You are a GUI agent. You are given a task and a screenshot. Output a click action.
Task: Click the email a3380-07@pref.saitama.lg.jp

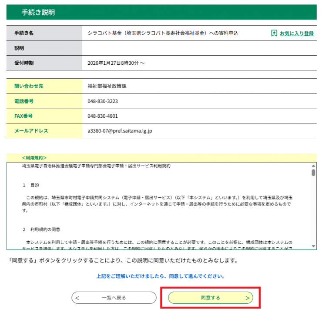[x=120, y=130]
